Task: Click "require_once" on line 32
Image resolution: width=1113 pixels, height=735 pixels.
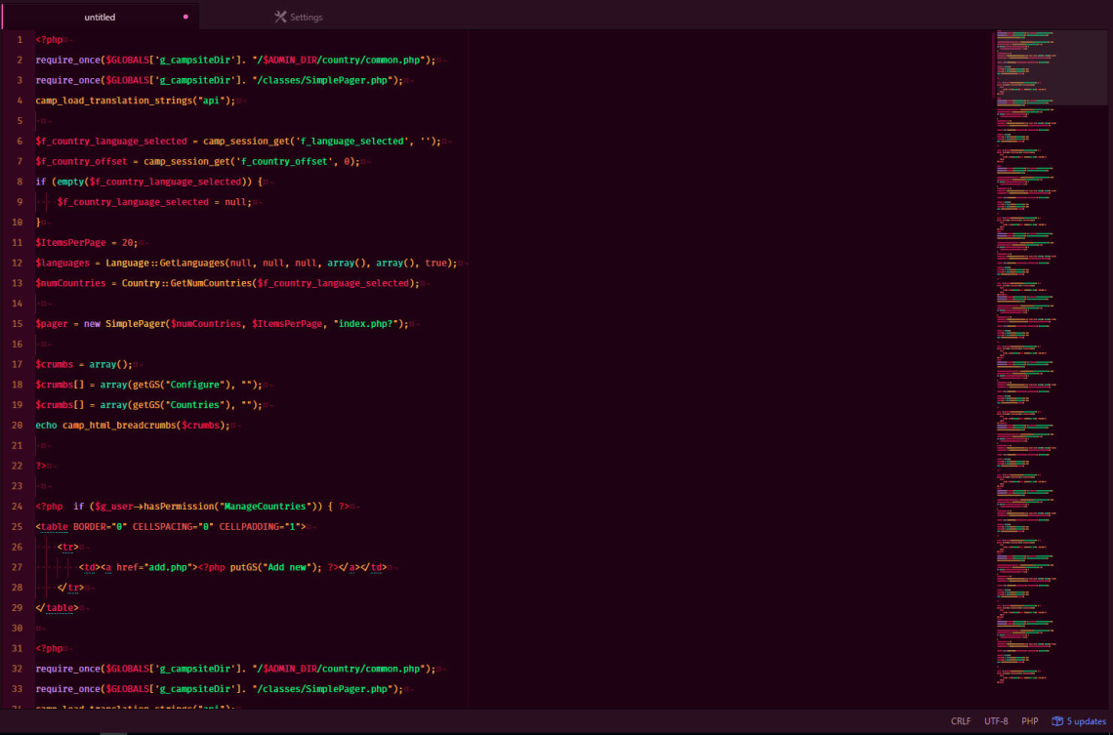Action: coord(68,669)
